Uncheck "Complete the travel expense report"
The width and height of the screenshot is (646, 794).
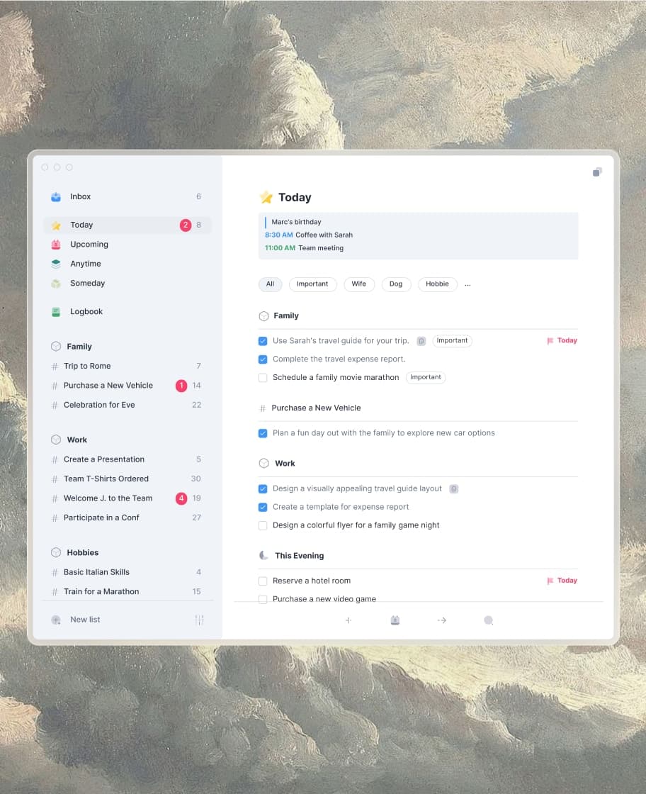click(263, 359)
